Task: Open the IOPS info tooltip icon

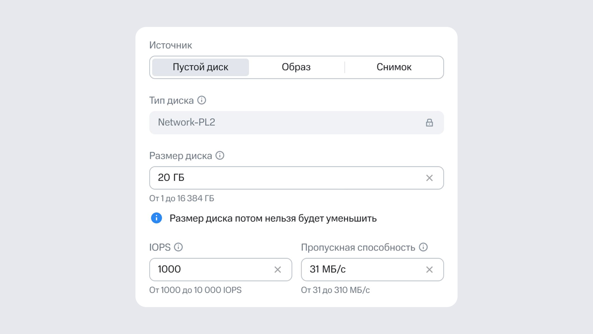Action: pos(178,247)
